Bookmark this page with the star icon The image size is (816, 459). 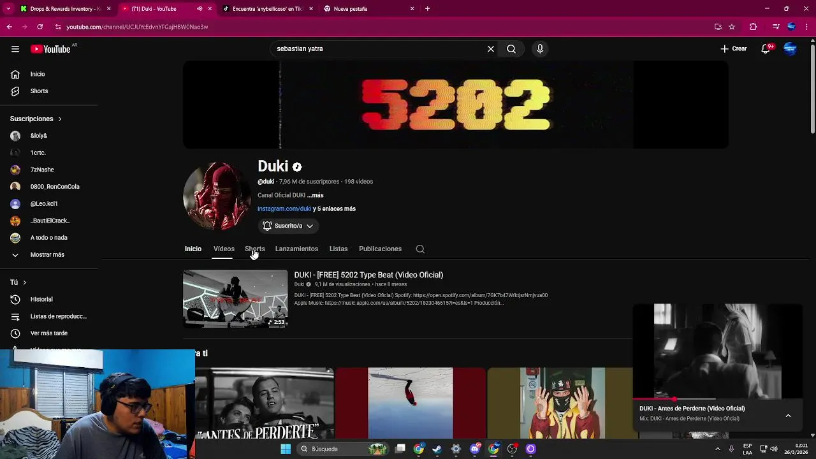732,27
